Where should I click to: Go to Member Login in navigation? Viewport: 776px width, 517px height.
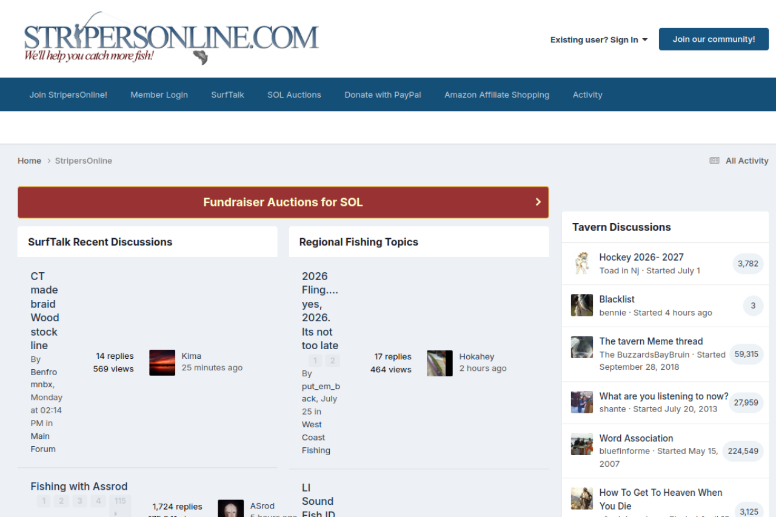[159, 95]
